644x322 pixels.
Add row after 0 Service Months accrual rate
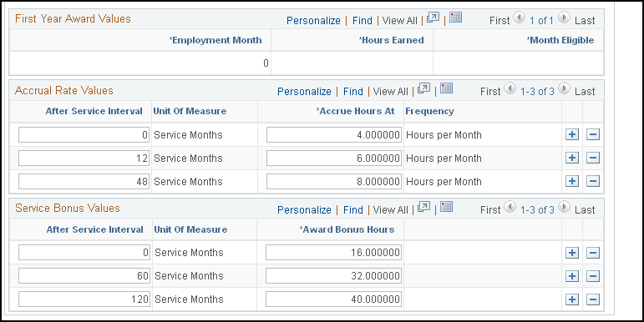(x=572, y=134)
